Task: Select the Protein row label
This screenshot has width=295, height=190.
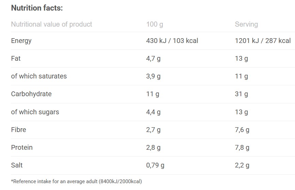Action: click(22, 147)
